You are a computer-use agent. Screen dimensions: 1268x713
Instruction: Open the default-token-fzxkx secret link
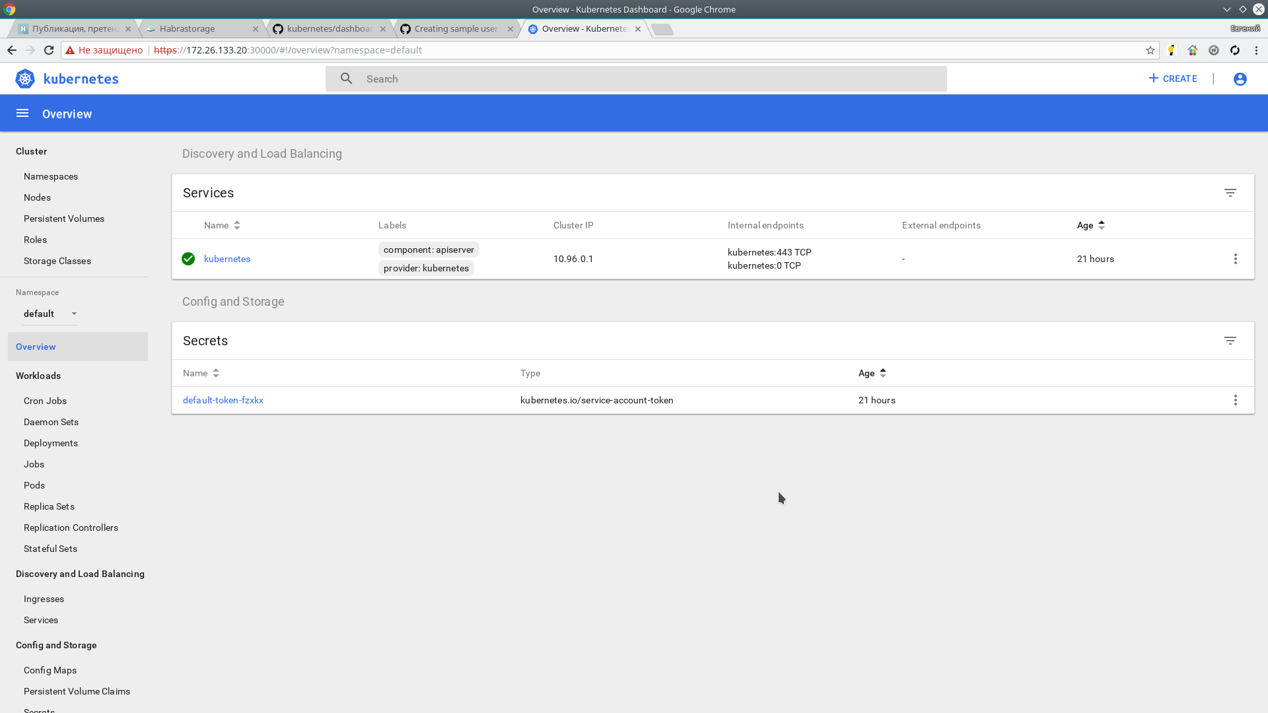(223, 400)
